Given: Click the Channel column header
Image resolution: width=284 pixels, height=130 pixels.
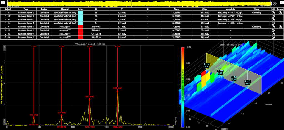Looking at the screenshot, I should click(x=65, y=9).
